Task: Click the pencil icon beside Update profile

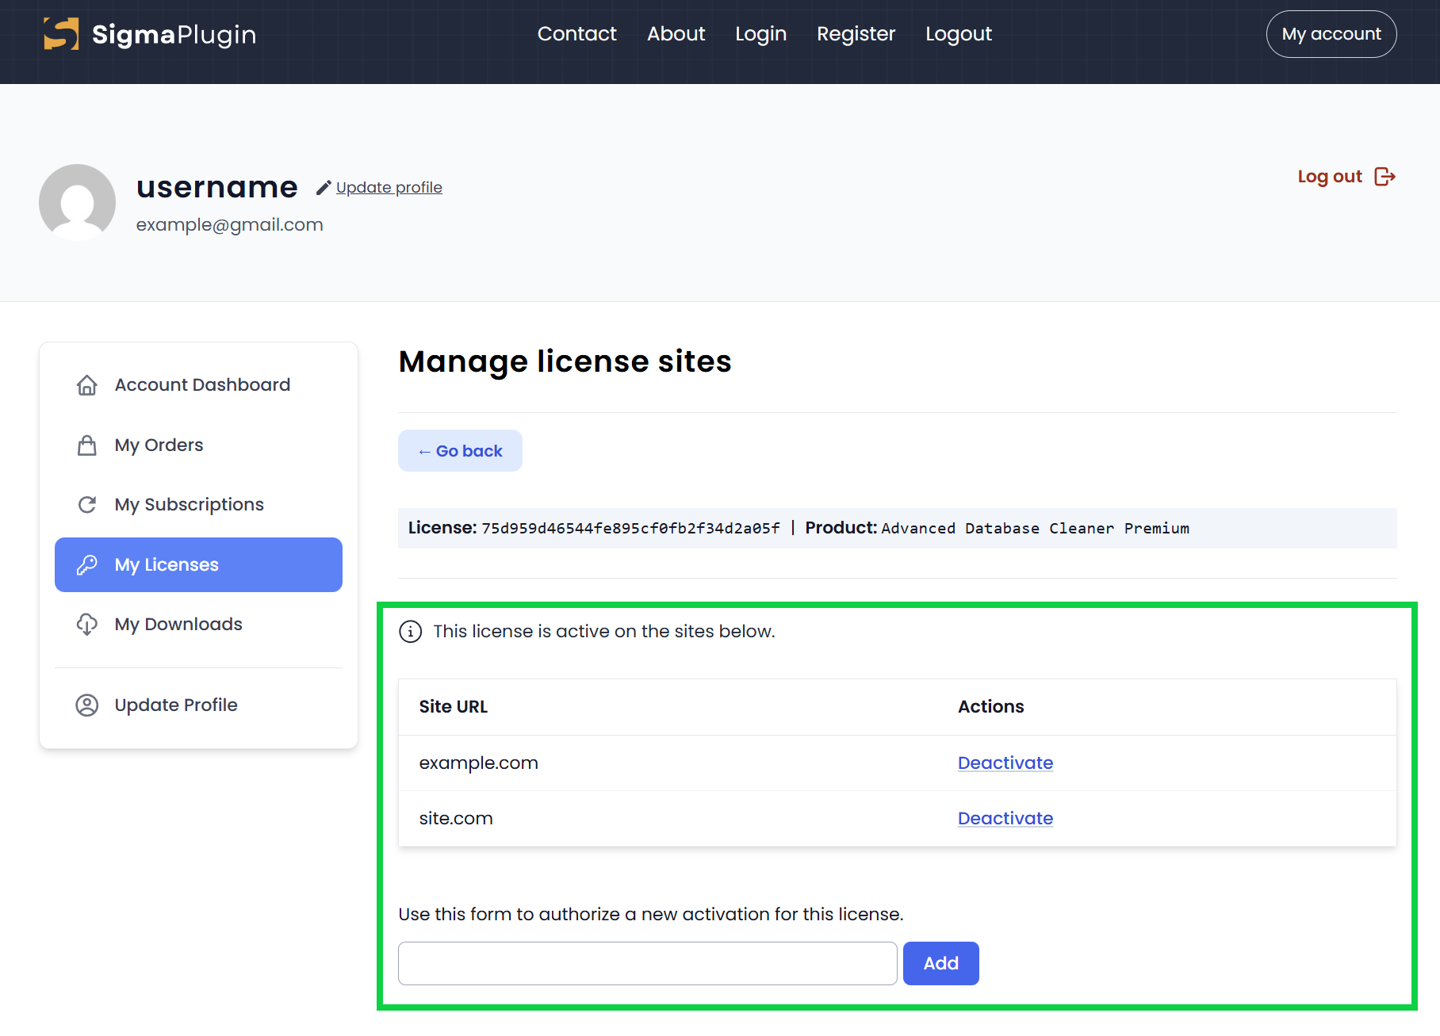Action: 324,188
